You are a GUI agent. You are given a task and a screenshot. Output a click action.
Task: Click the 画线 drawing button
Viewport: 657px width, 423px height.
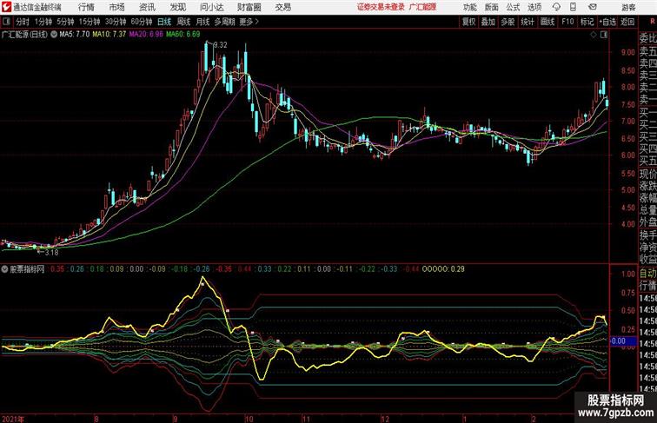coord(547,22)
